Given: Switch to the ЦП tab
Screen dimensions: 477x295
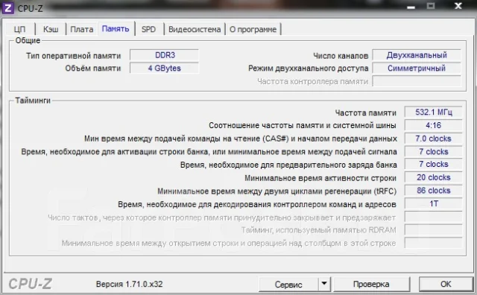Looking at the screenshot, I should coord(20,29).
